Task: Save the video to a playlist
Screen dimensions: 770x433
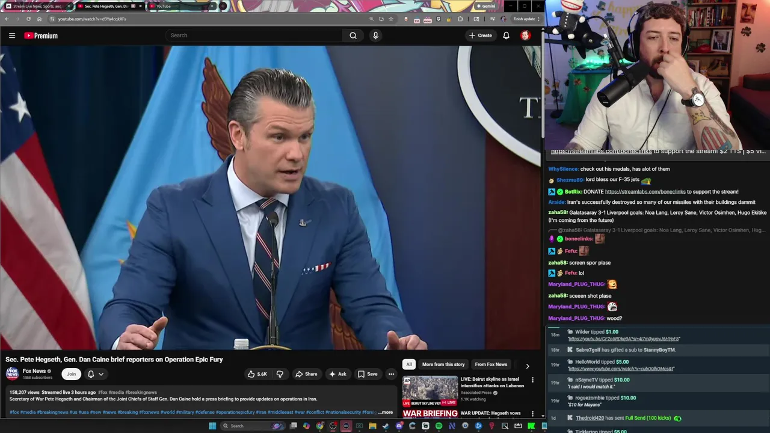Action: point(368,374)
